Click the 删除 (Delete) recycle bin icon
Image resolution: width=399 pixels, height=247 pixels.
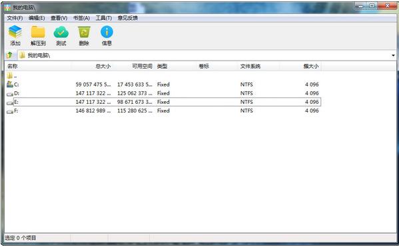pos(84,33)
